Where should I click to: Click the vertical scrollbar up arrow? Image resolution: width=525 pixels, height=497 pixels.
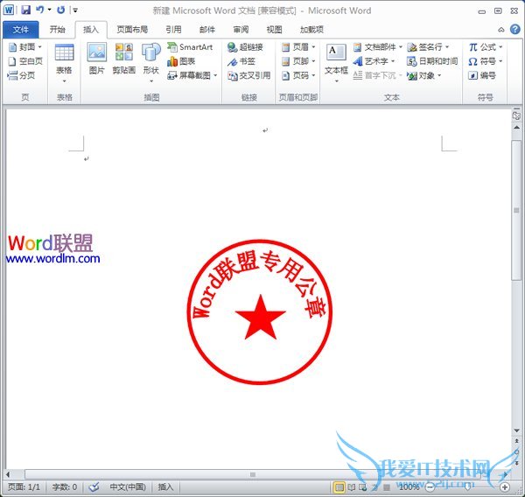coord(516,128)
